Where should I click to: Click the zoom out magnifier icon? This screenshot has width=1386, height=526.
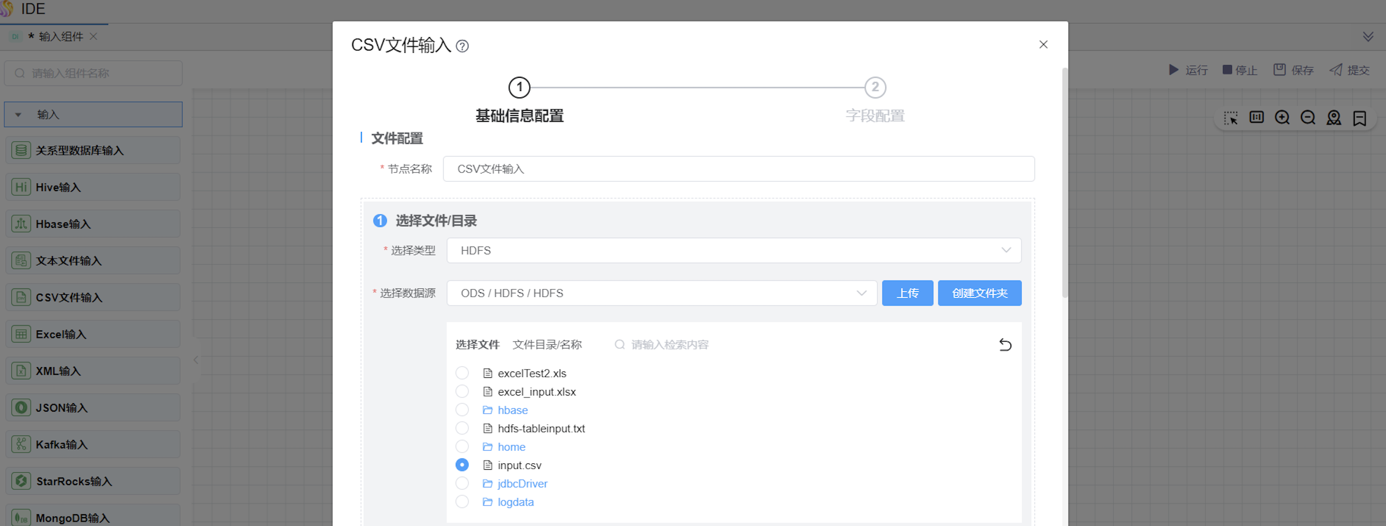click(x=1307, y=118)
